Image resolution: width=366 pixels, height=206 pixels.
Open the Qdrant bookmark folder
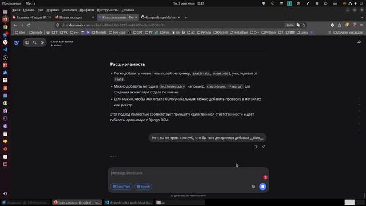(x=220, y=33)
